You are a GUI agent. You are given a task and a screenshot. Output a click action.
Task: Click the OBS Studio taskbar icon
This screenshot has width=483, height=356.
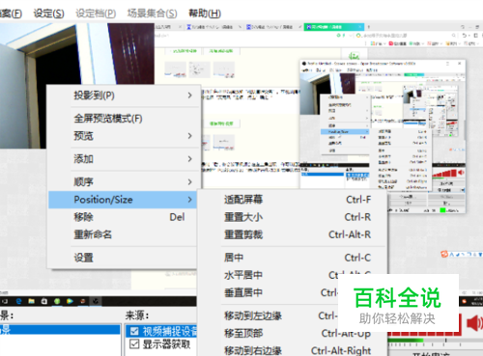tap(96, 301)
